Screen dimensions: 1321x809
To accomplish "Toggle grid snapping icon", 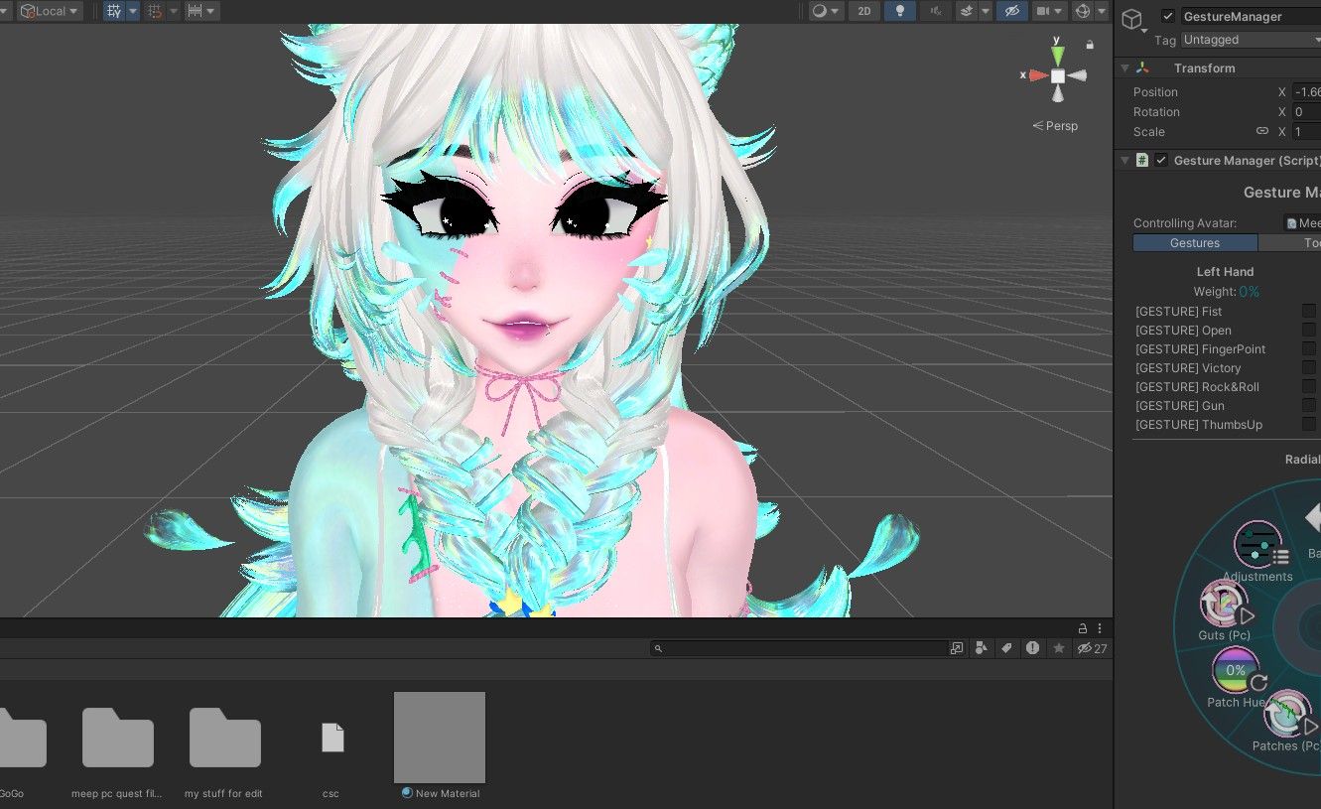I will pyautogui.click(x=155, y=11).
